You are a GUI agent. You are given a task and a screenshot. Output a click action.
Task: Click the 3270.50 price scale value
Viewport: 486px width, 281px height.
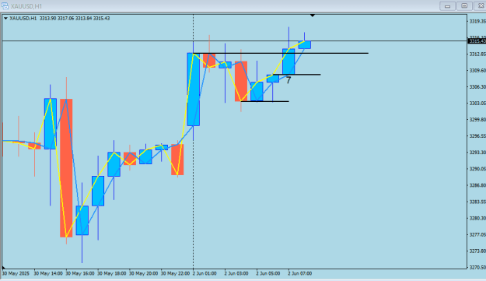coord(477,267)
